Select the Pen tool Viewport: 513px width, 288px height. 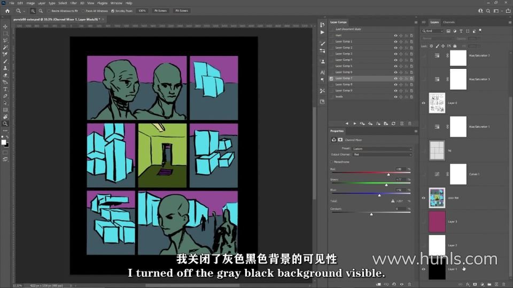[x=5, y=96]
